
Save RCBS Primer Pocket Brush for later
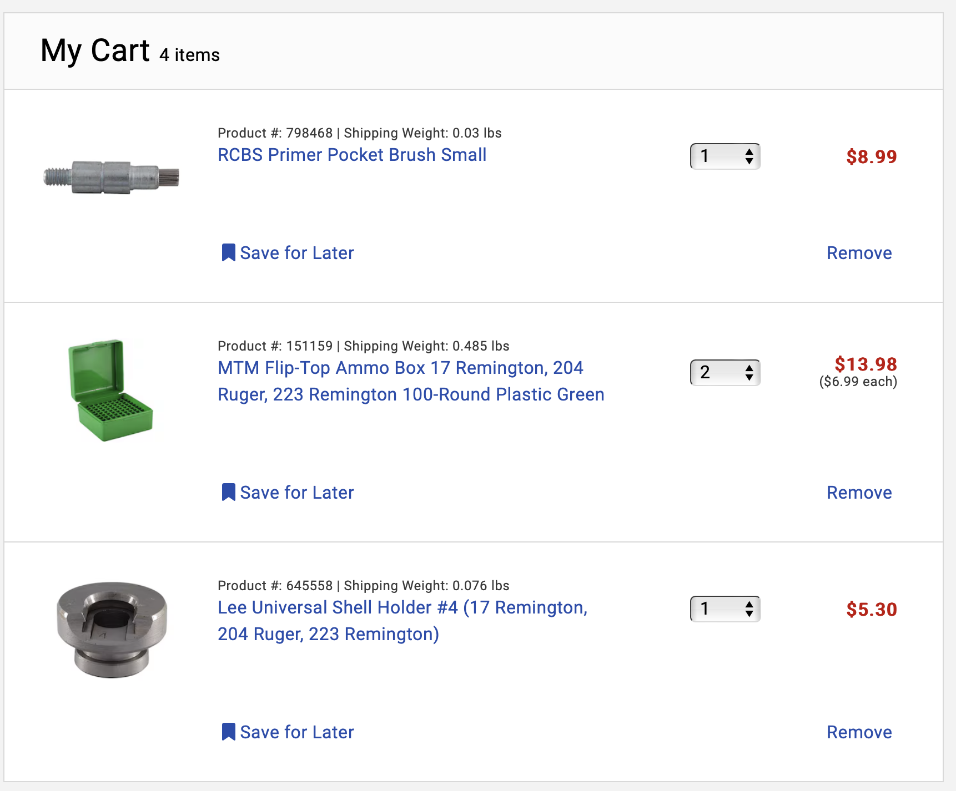click(297, 253)
